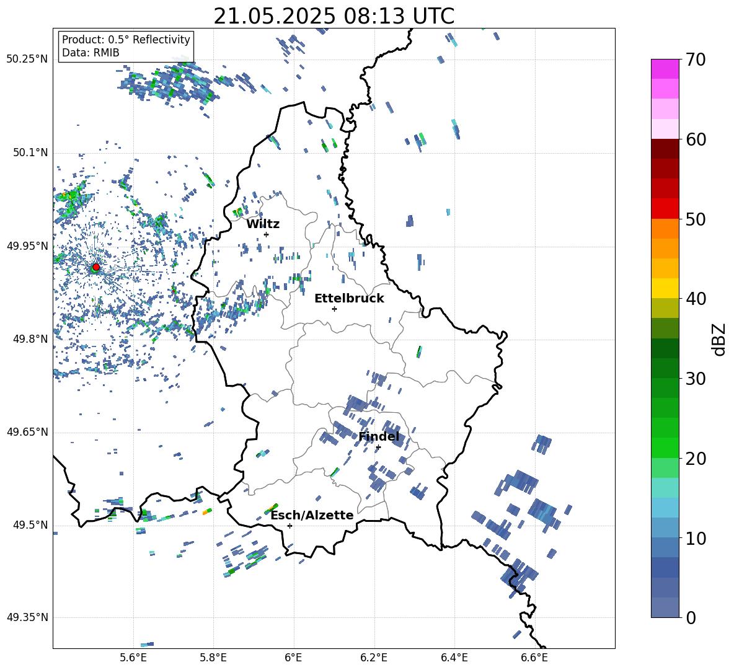Viewport: 734px width, 670px height.
Task: Click the 6.2°E longitude label
Action: (374, 658)
